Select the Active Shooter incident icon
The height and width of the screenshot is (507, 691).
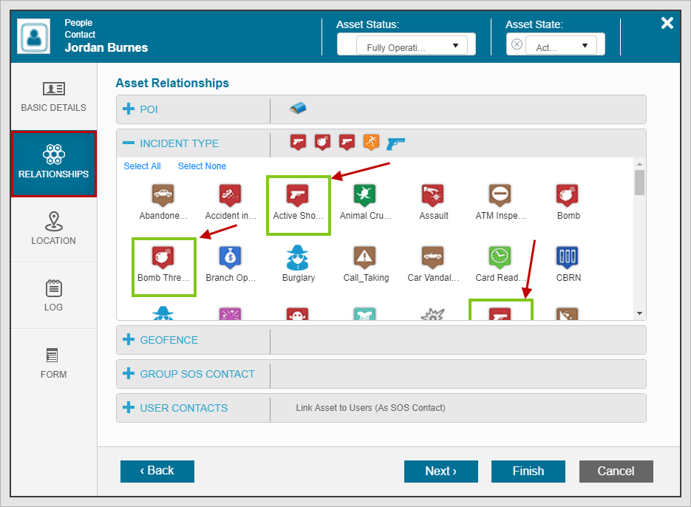pyautogui.click(x=298, y=196)
